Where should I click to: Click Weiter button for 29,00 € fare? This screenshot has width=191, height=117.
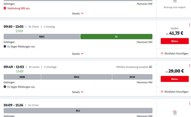pyautogui.click(x=175, y=79)
